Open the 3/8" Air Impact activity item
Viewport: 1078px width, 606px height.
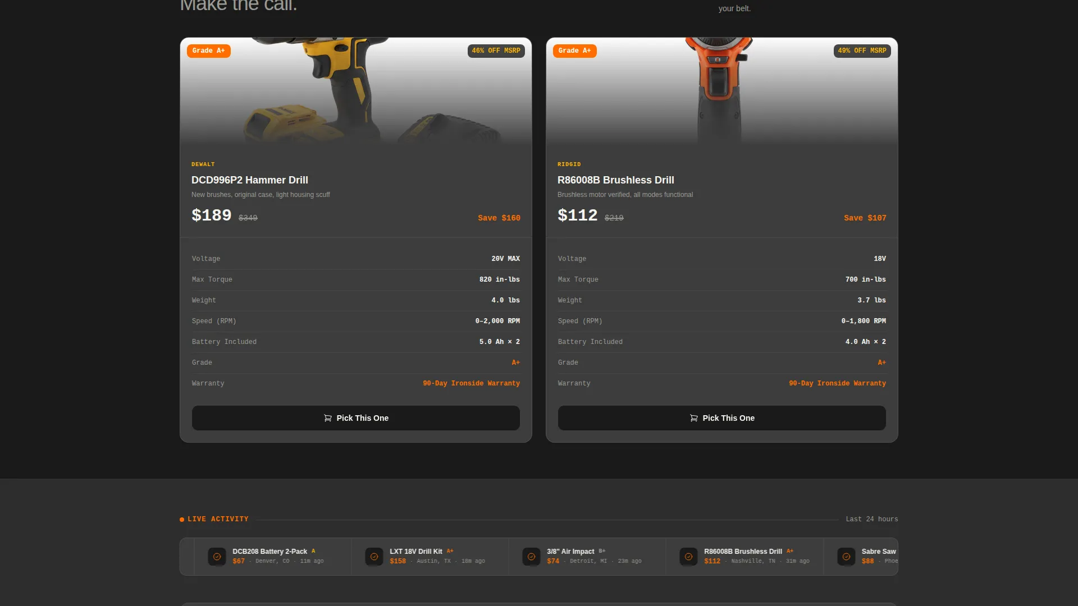587,556
